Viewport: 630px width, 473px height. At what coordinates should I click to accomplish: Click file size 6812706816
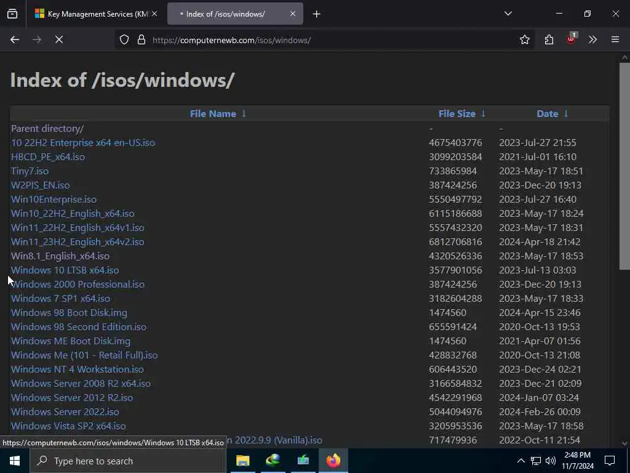(x=455, y=241)
